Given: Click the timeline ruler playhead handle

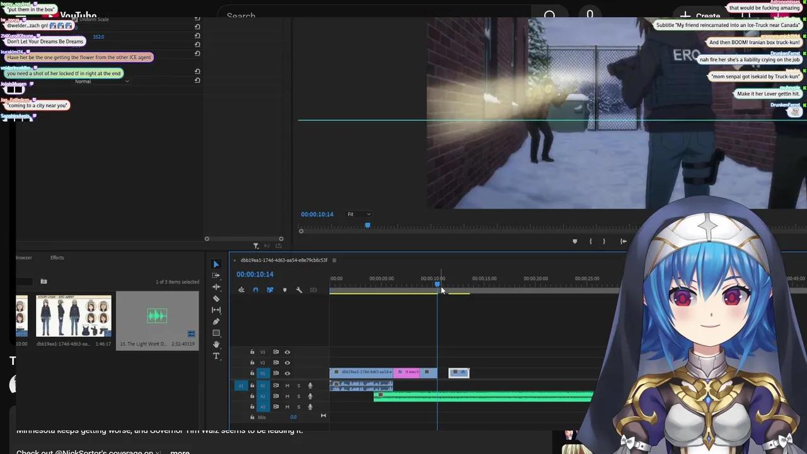Looking at the screenshot, I should (437, 284).
